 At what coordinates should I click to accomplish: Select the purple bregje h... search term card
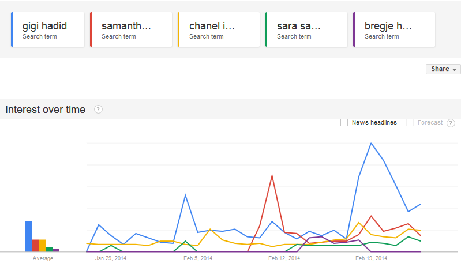tap(394, 30)
